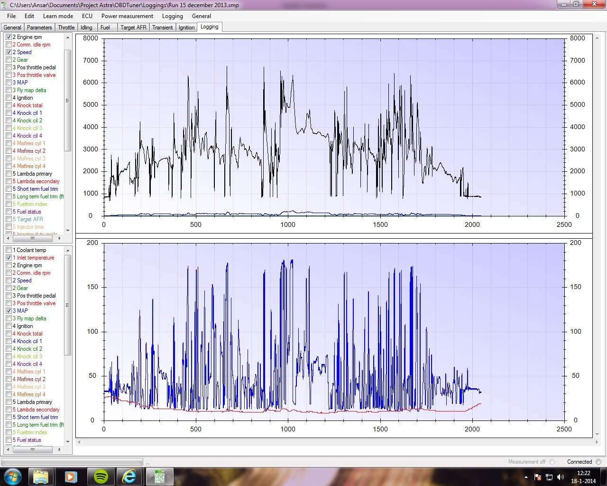Enable Fuel status in the lower chart list

(x=9, y=440)
